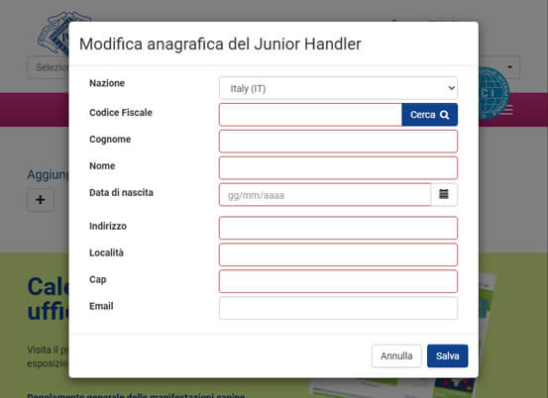Screen dimensions: 548x398
Task: Cancel with the Annulla button
Action: point(396,355)
